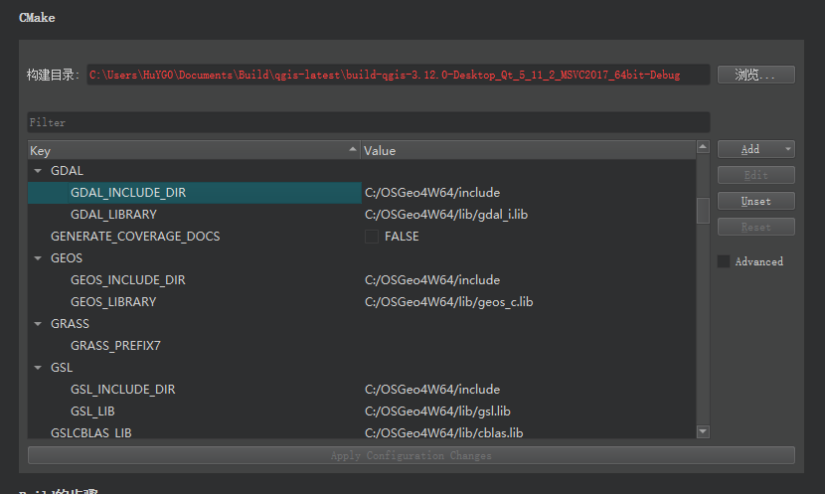Toggle the GENERATE_COVERAGE_DOCS checkbox
This screenshot has width=825, height=494.
pyautogui.click(x=372, y=237)
